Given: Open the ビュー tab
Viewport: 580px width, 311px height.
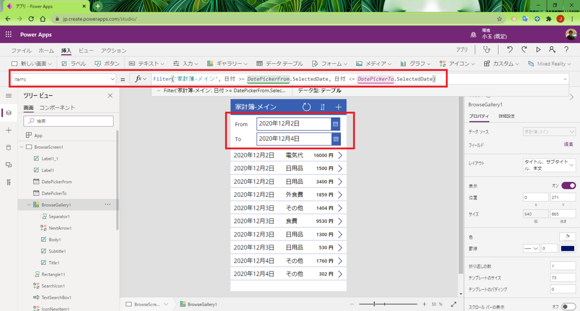Looking at the screenshot, I should pyautogui.click(x=86, y=51).
